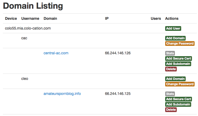Delete the central-ac.com domain
Screen dimensions: 198x116
click(171, 69)
